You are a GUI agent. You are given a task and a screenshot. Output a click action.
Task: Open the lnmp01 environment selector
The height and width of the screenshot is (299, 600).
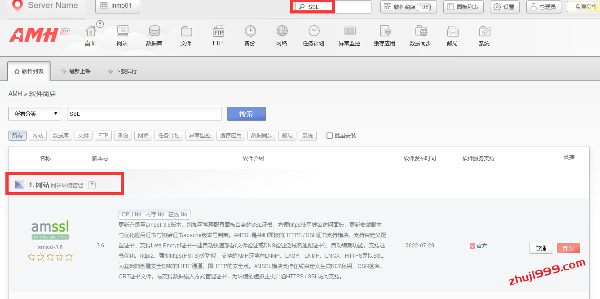pyautogui.click(x=118, y=6)
